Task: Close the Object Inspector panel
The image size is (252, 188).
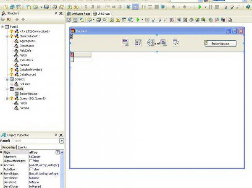Action: point(61,135)
